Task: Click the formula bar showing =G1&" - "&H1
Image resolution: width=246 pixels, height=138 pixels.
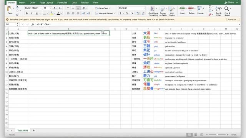Action: [136, 25]
